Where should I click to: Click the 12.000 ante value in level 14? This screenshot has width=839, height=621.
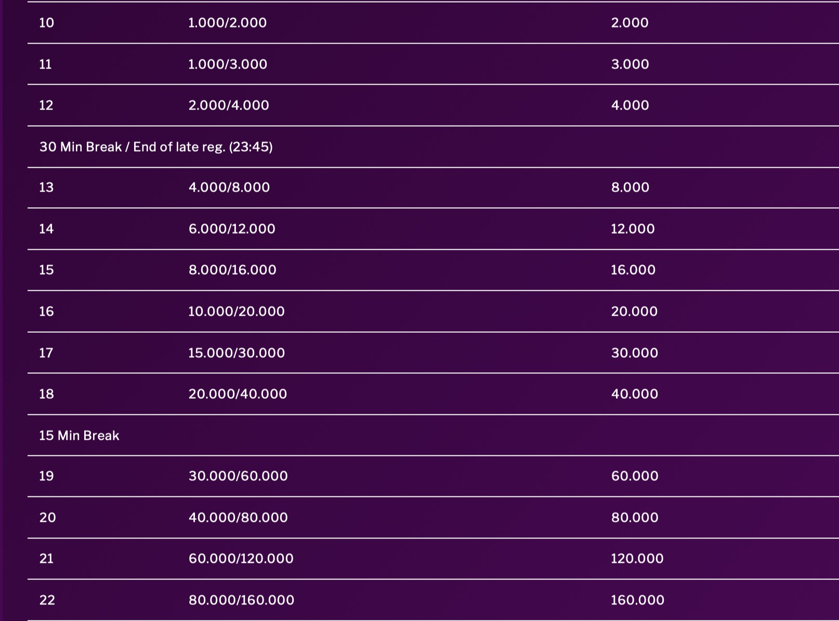pos(632,229)
